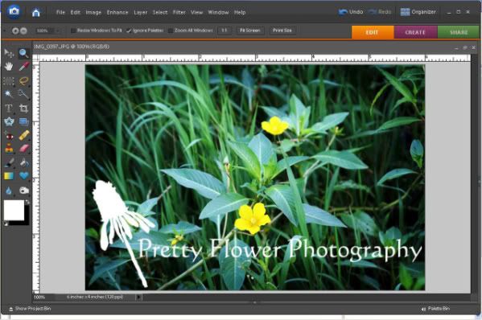Click the 1:1 zoom button
This screenshot has width=482, height=320.
pos(224,31)
